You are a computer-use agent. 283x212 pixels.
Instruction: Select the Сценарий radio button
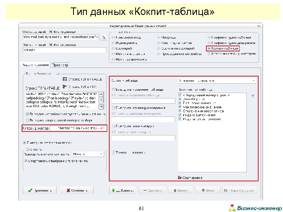[113, 48]
